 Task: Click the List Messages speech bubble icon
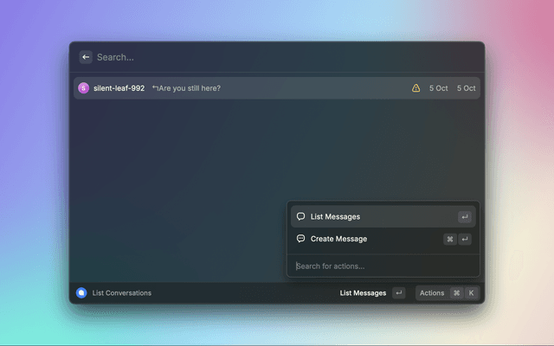point(300,216)
